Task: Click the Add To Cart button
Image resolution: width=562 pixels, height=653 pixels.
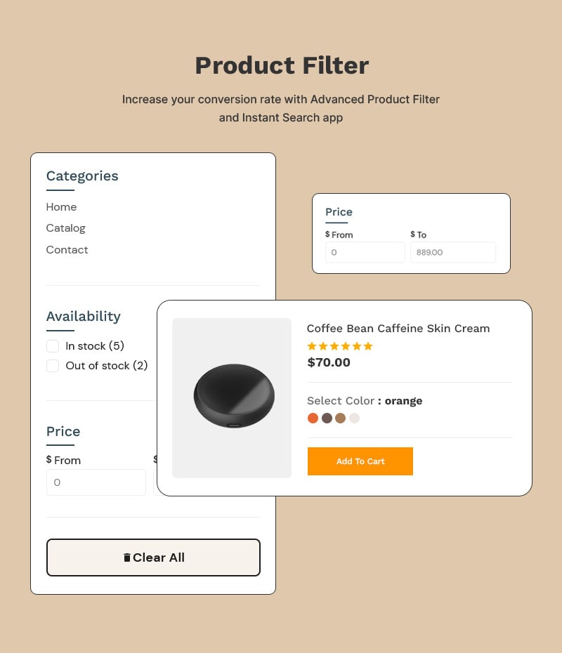Action: pos(360,461)
